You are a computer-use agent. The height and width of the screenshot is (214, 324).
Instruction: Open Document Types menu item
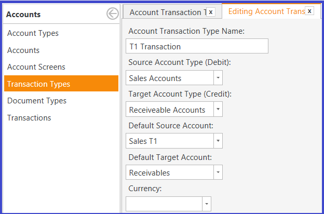[x=37, y=101]
